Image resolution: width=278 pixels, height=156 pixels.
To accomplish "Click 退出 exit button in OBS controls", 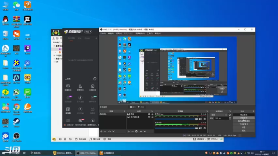I will click(244, 131).
